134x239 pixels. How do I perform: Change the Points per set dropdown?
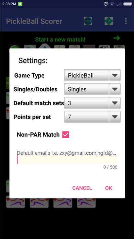point(92,117)
